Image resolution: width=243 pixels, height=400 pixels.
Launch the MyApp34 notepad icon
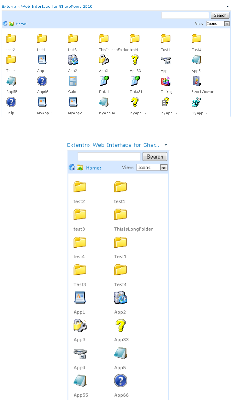(x=104, y=102)
